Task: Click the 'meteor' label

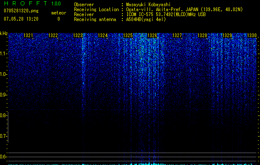Action: click(59, 13)
